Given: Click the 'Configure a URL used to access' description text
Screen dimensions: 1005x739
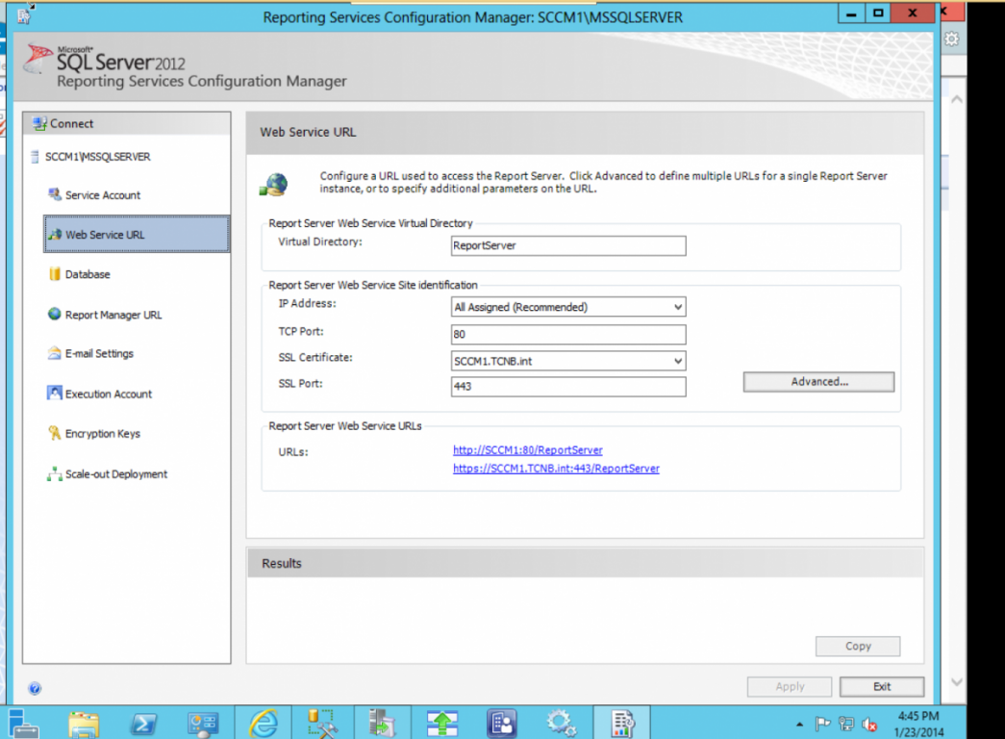Looking at the screenshot, I should click(603, 182).
